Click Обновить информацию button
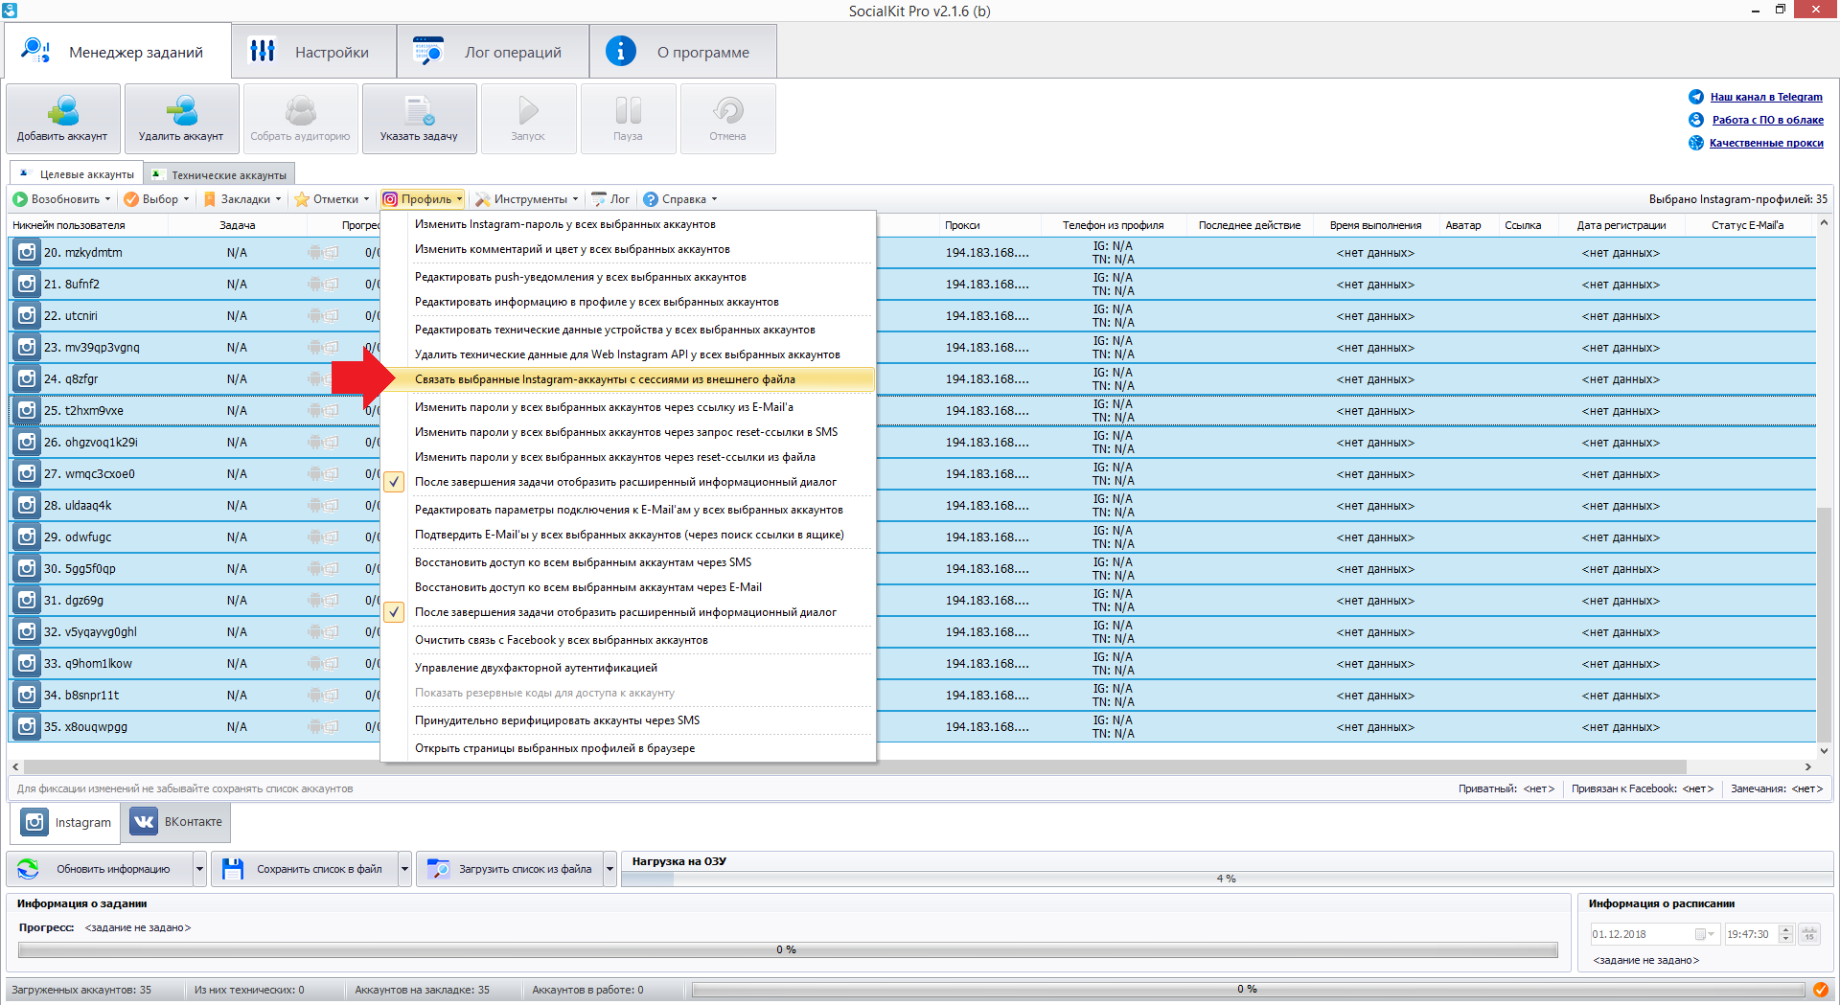This screenshot has height=1005, width=1840. click(x=100, y=869)
